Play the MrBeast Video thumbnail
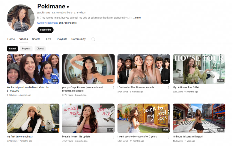 [33, 69]
